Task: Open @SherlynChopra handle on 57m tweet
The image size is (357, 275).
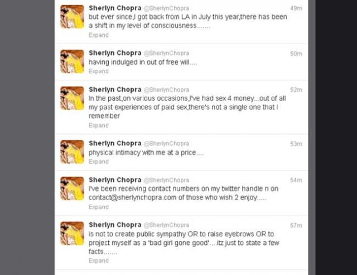Action: pyautogui.click(x=166, y=225)
